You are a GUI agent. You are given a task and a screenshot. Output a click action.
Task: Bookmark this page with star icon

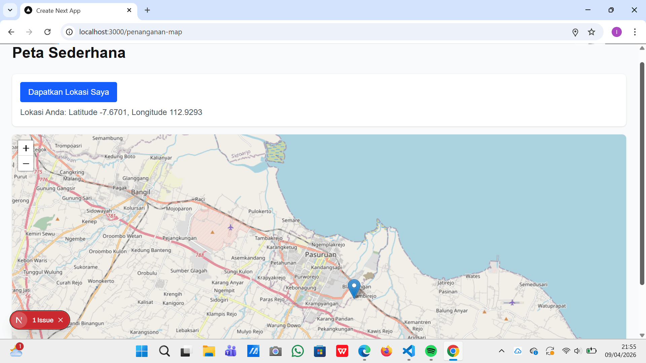click(x=591, y=32)
